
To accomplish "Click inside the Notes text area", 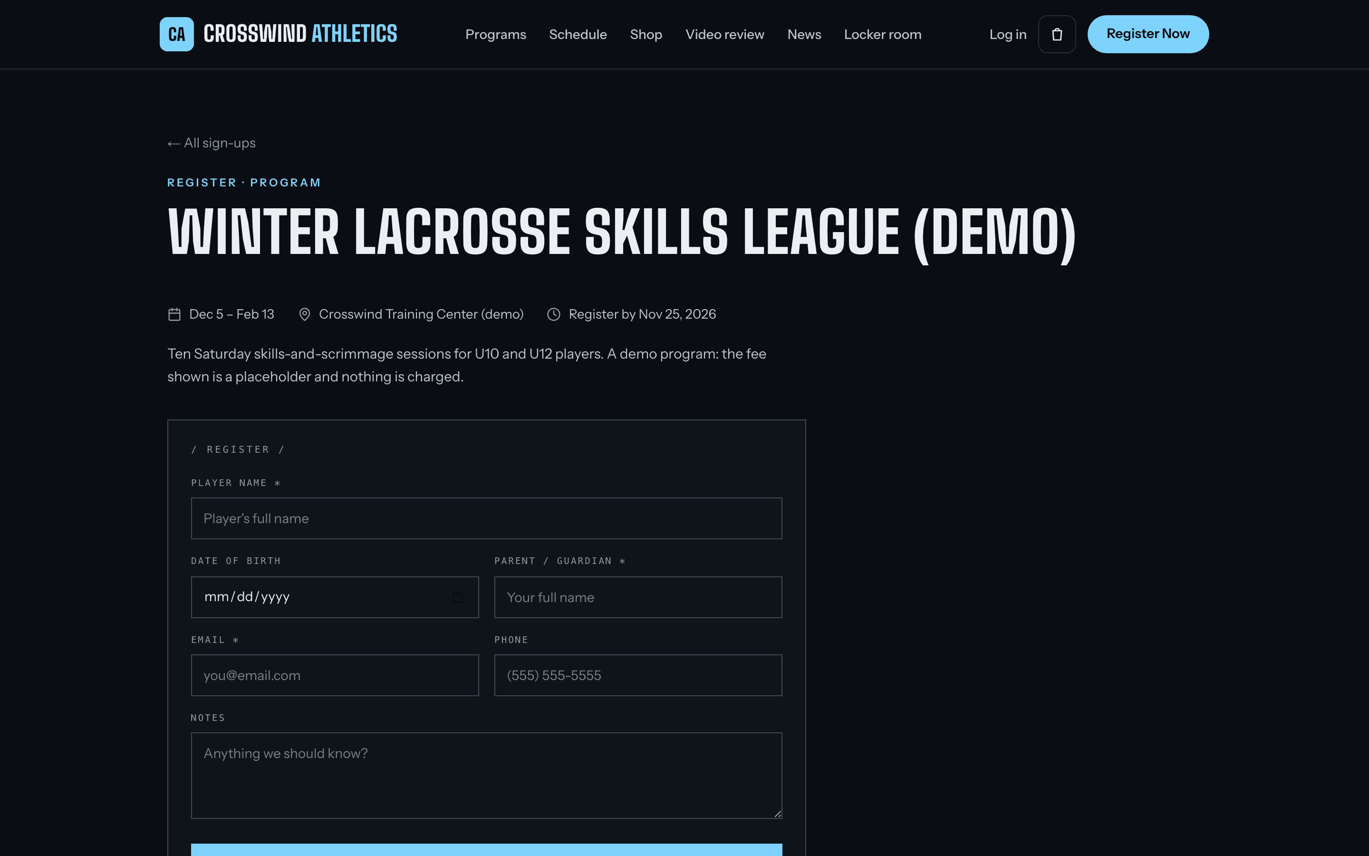I will pos(486,776).
